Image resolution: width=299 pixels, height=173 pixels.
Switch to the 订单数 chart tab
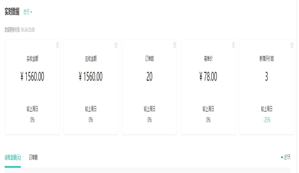point(33,157)
